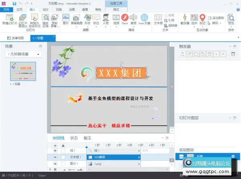Image resolution: width=241 pixels, height=179 pixels.
Task: Expand the 形状 (shapes) dropdown
Action: (x=87, y=20)
